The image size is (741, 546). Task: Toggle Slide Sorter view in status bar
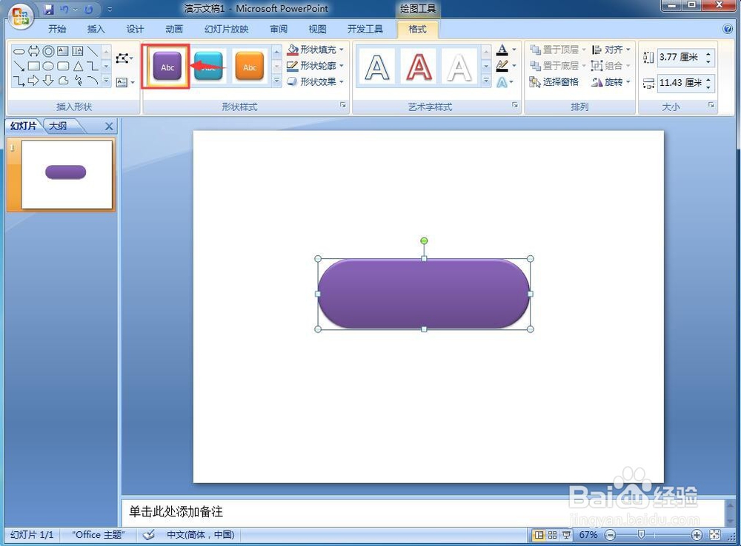point(551,534)
